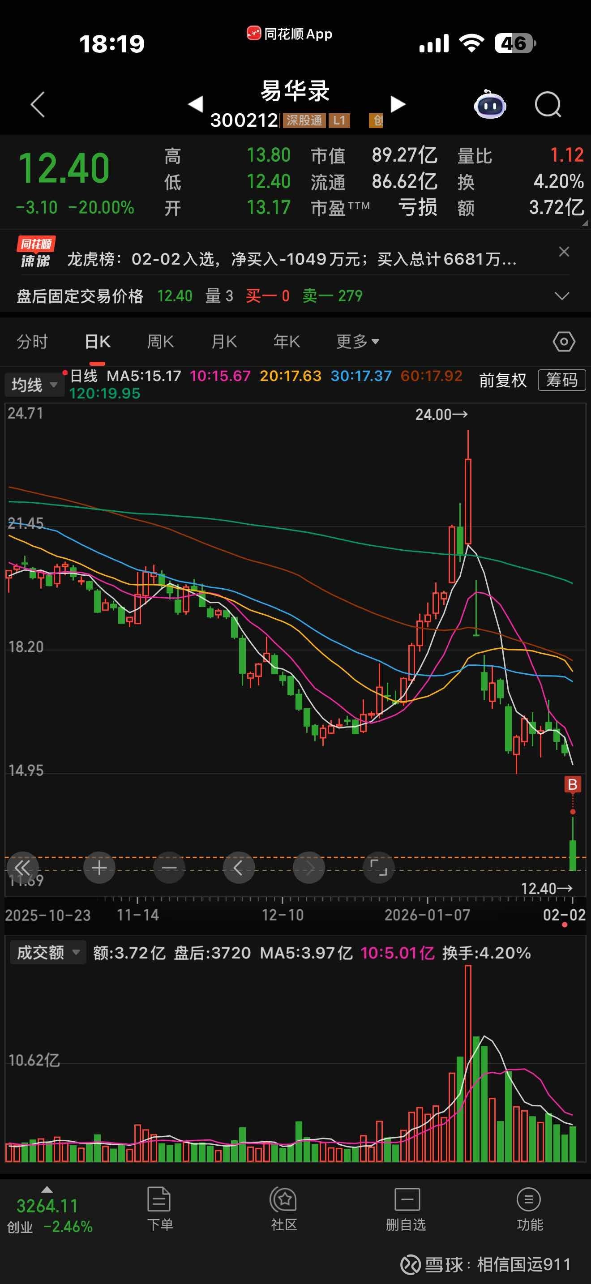Remove stock via 删自选
Screen dimensions: 591x1284
pyautogui.click(x=406, y=1209)
